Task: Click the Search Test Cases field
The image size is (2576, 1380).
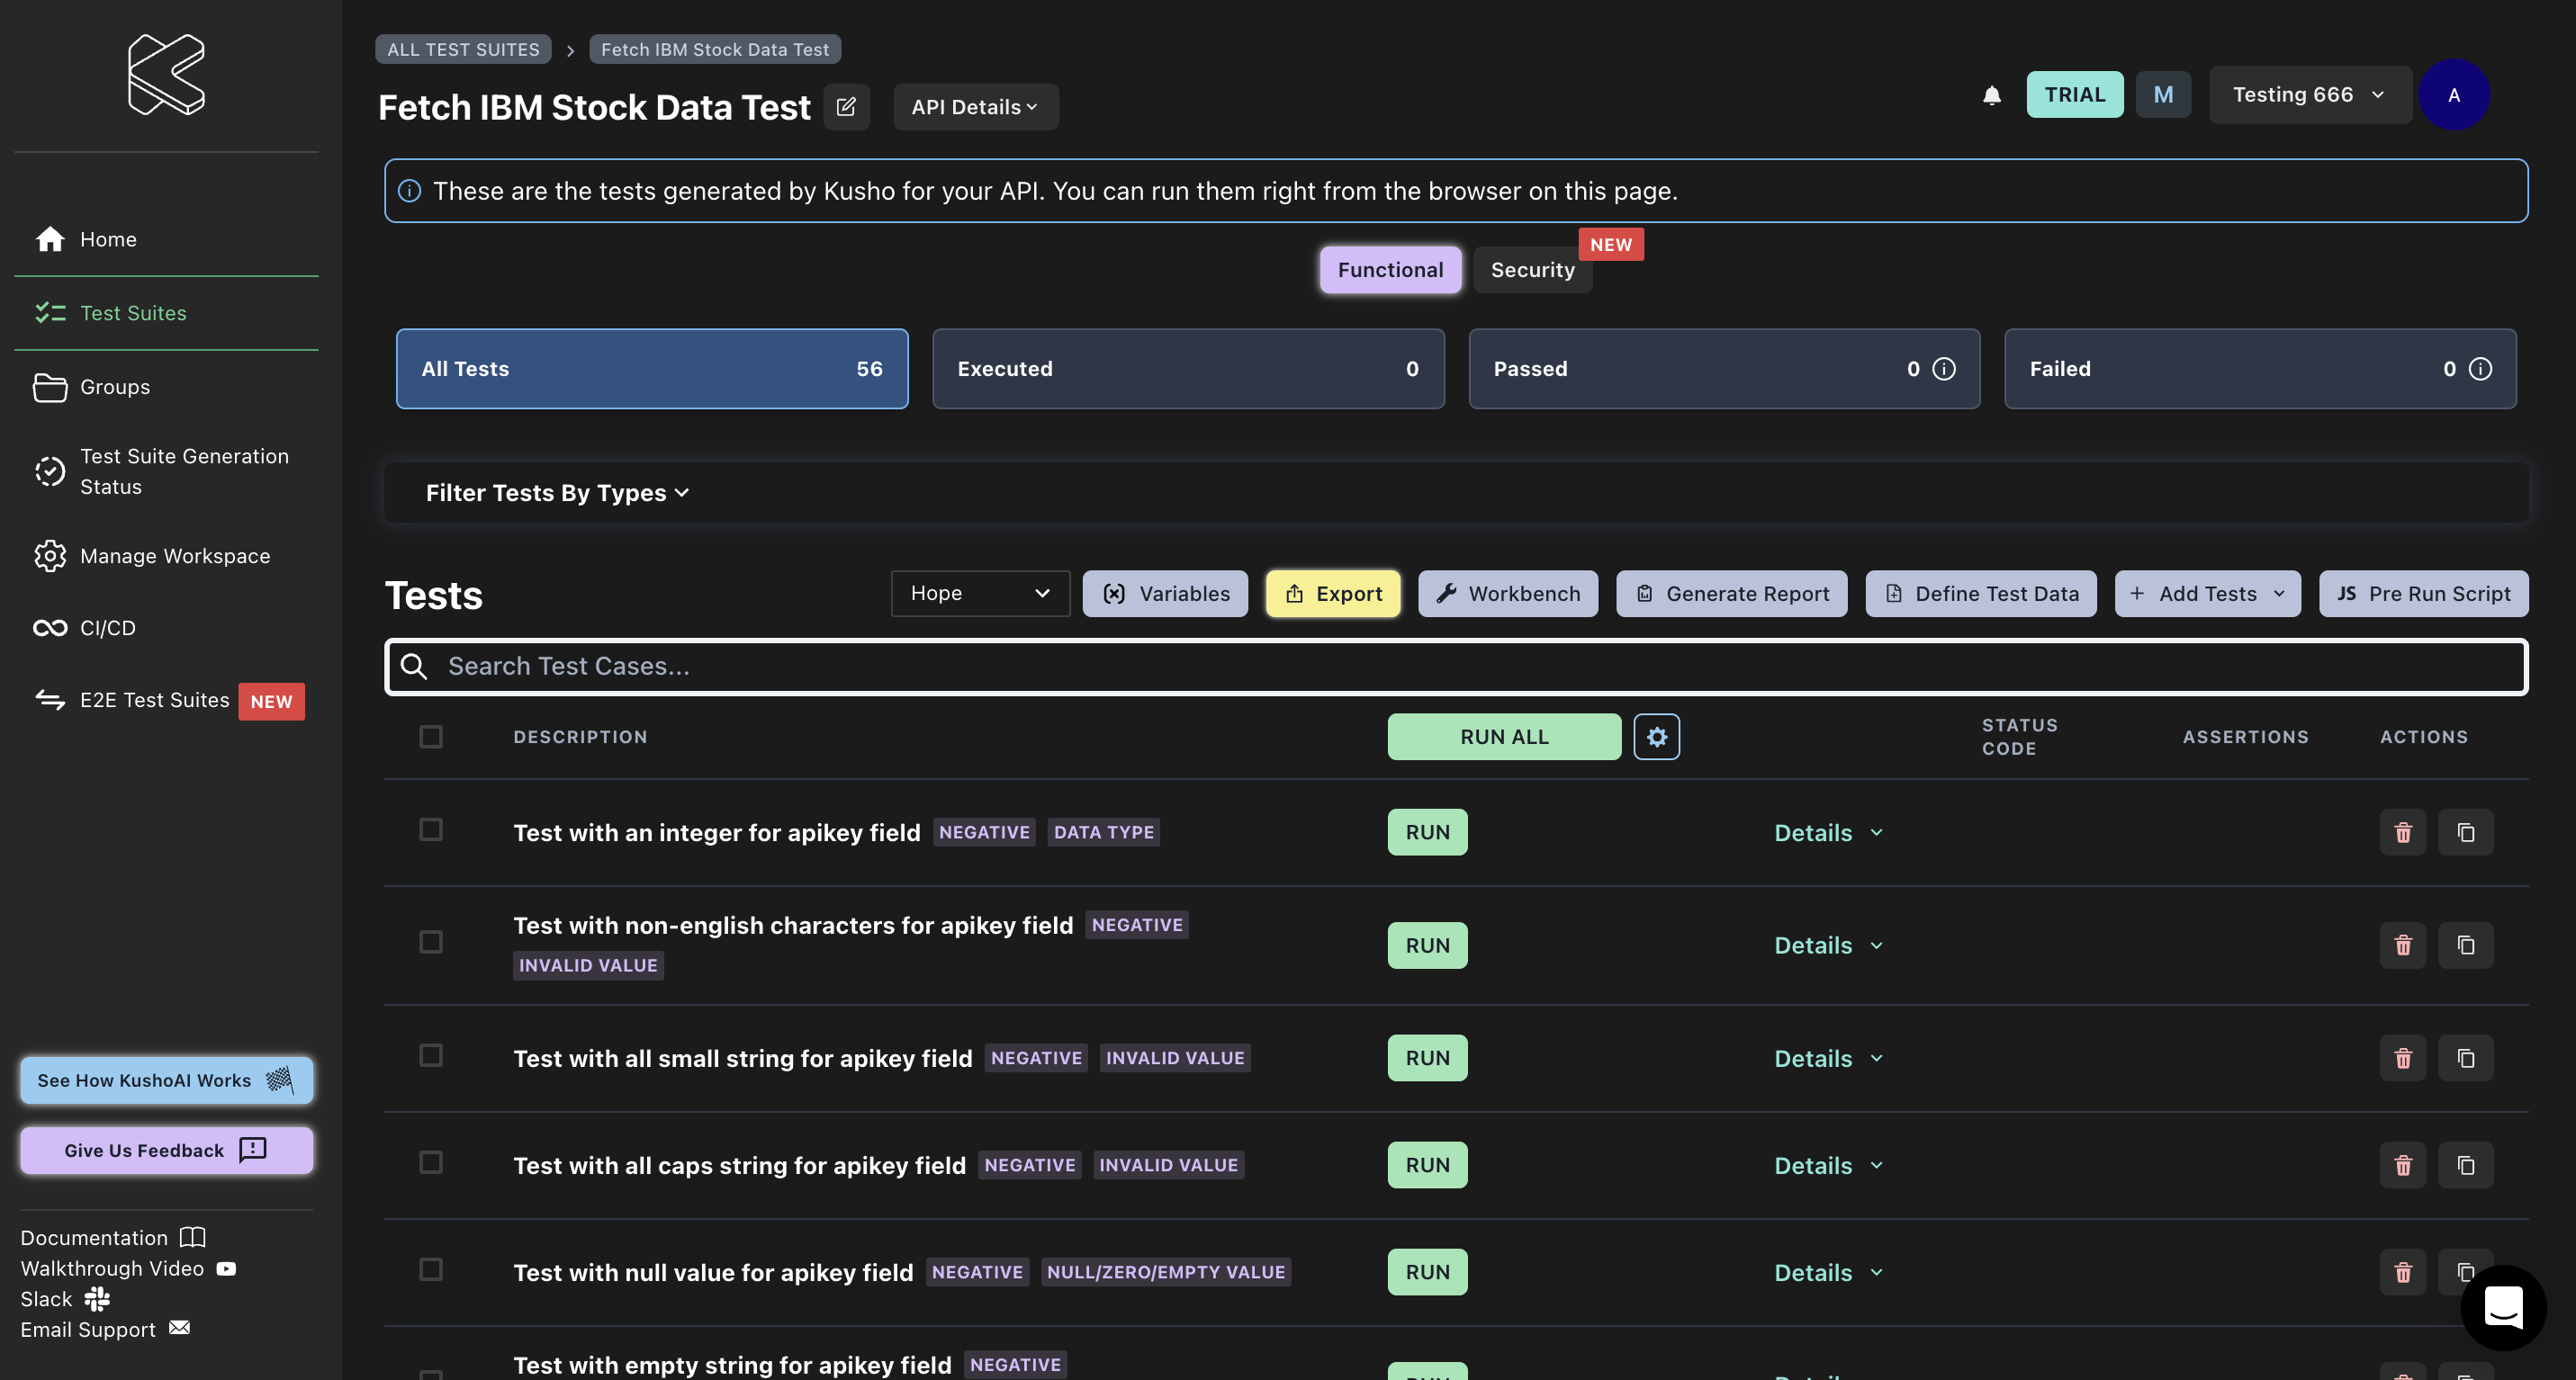Action: tap(1455, 667)
